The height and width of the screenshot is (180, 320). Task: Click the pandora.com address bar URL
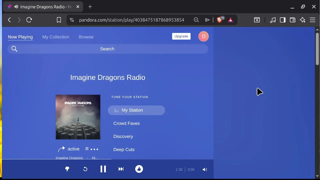tap(132, 20)
